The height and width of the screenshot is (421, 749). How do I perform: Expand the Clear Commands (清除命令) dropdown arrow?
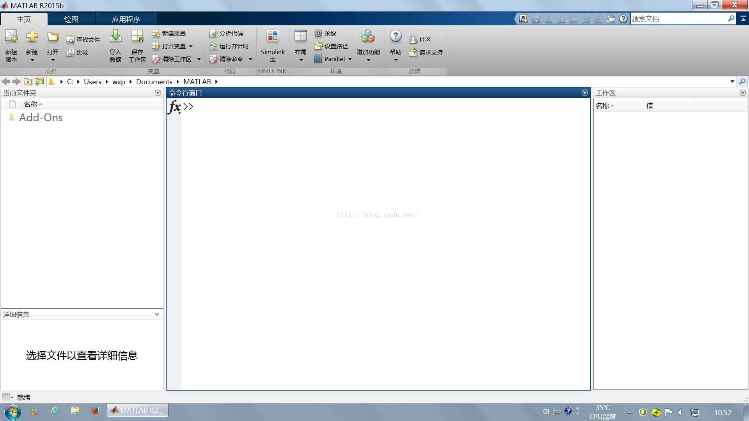(250, 59)
